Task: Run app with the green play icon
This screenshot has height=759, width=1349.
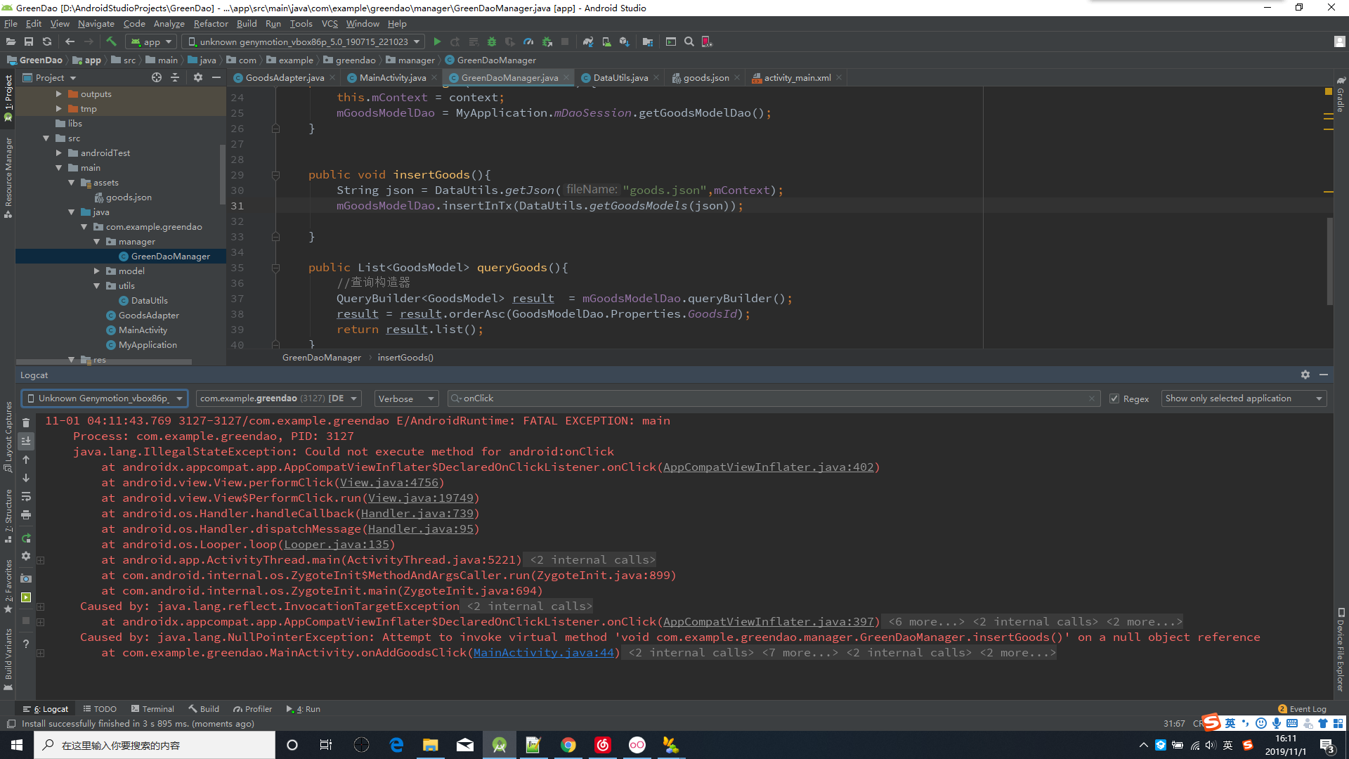Action: (x=437, y=41)
